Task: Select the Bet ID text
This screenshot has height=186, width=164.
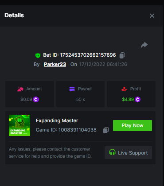Action: point(79,55)
